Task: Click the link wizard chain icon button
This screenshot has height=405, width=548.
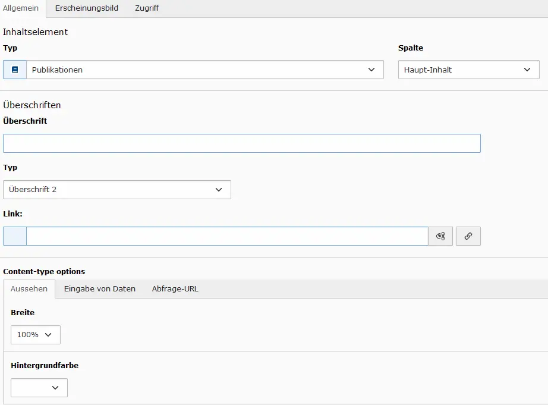Action: pos(468,236)
